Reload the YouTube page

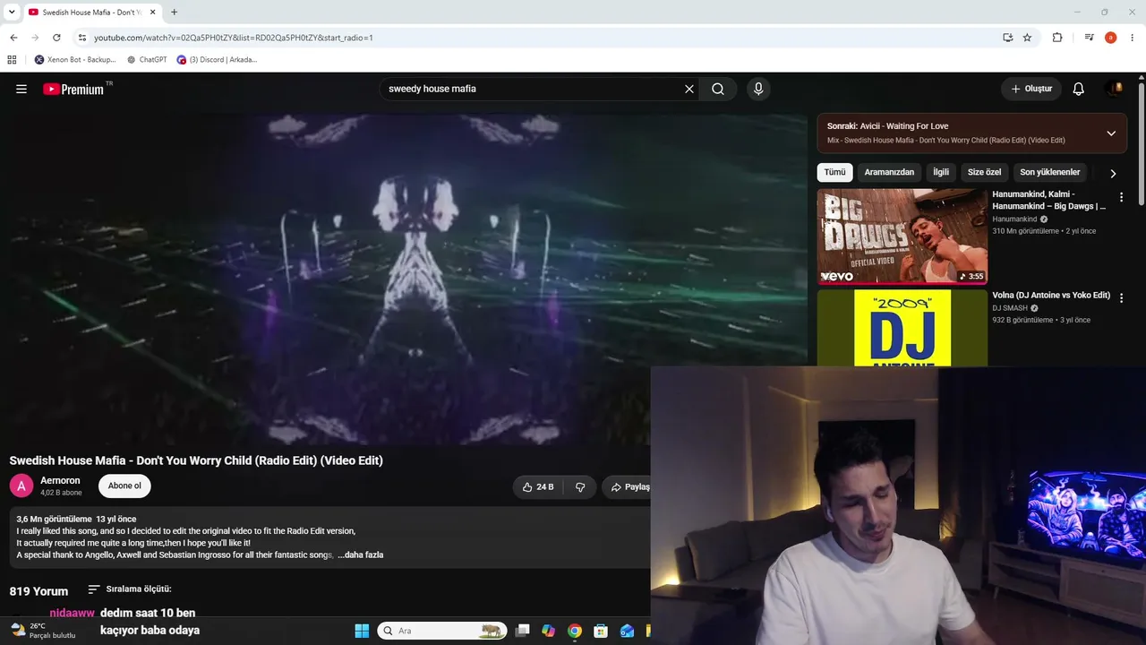pos(56,38)
